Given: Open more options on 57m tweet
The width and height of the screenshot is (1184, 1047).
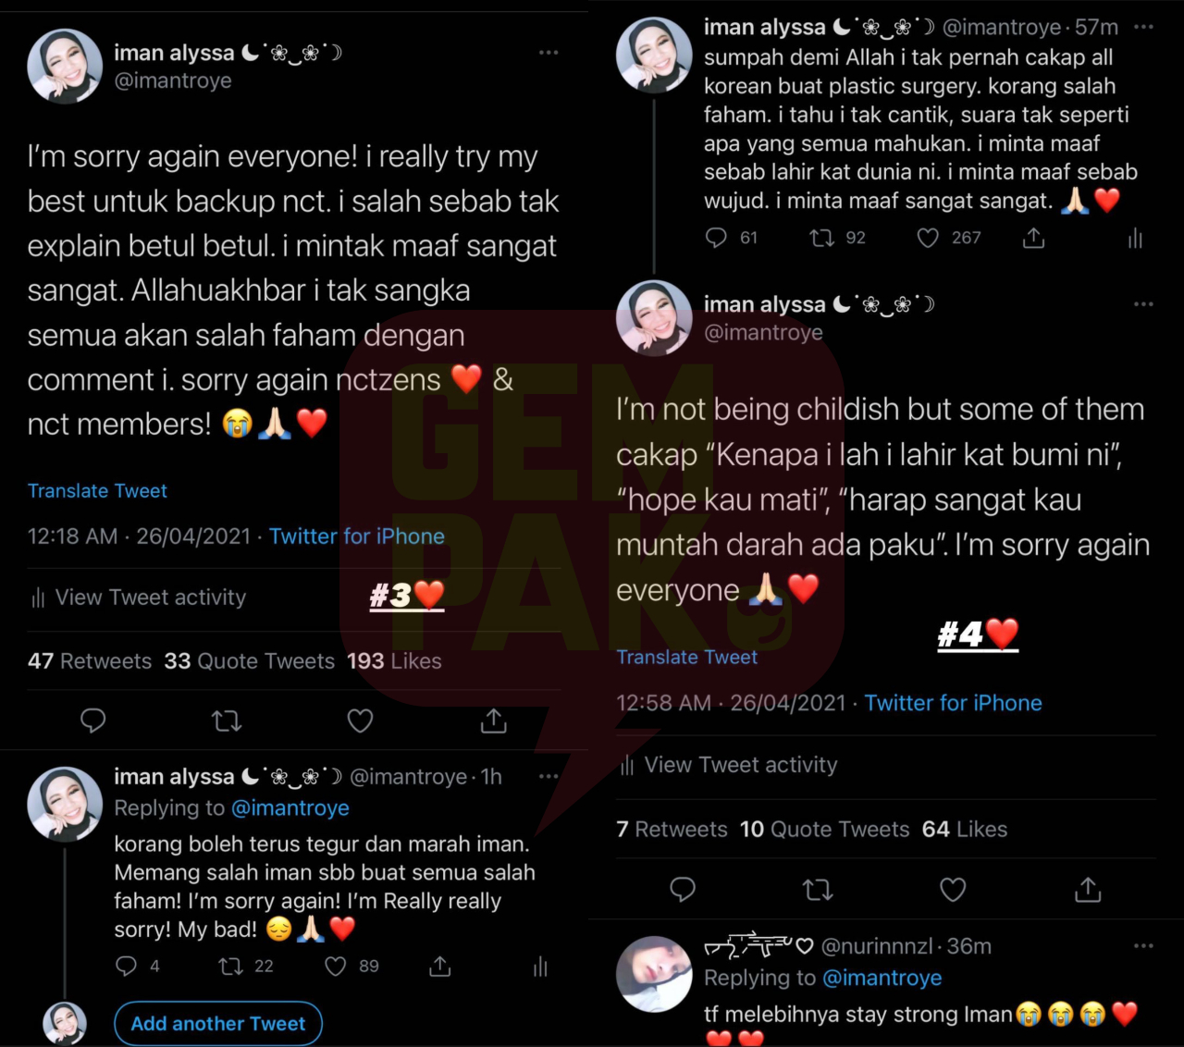Looking at the screenshot, I should 1143,27.
